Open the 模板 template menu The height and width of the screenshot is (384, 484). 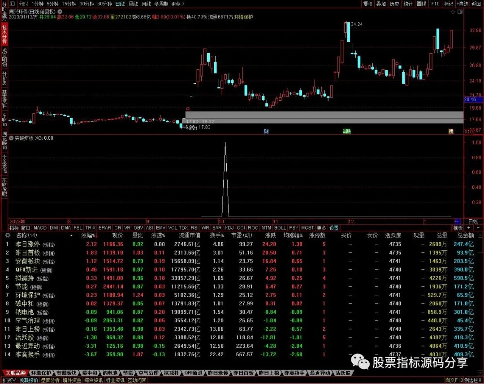[458, 228]
